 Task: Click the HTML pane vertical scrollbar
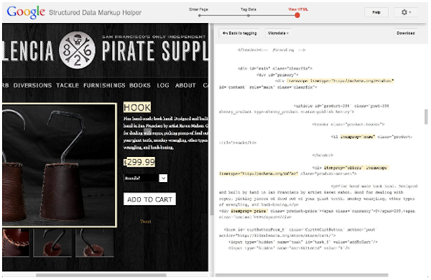426,117
